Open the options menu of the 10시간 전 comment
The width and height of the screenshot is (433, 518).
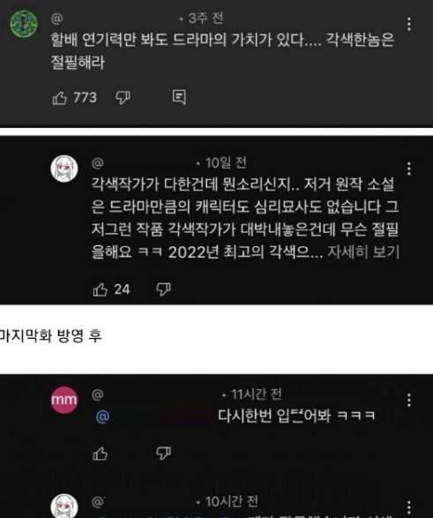[409, 507]
